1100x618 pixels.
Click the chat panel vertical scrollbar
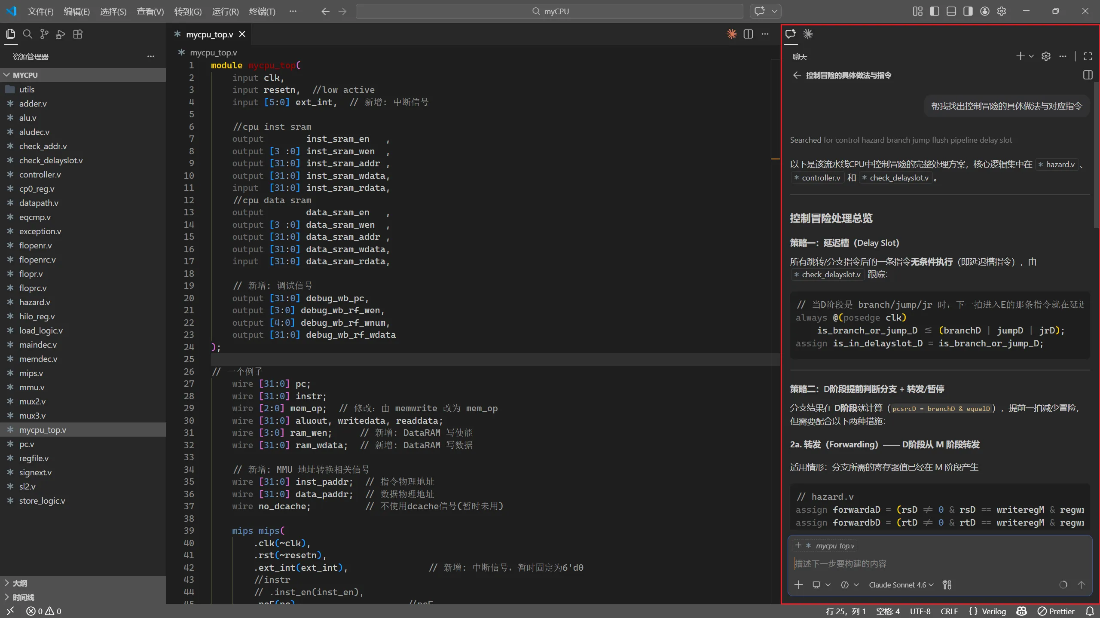tap(1096, 155)
